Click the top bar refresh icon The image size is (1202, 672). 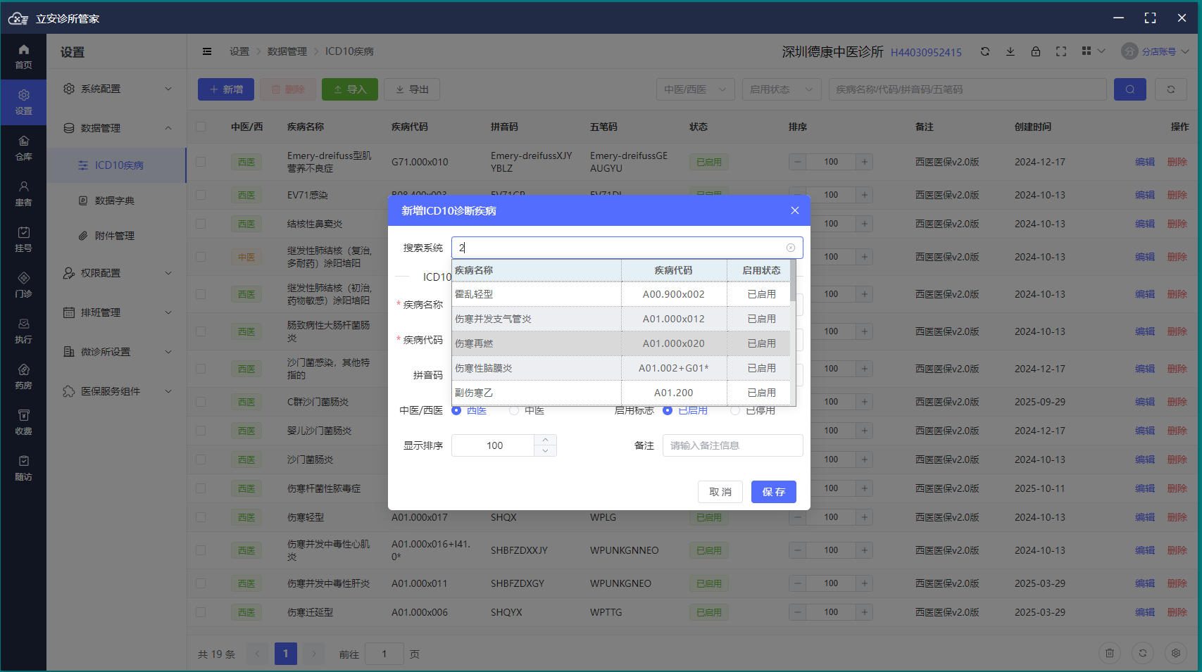click(x=985, y=51)
